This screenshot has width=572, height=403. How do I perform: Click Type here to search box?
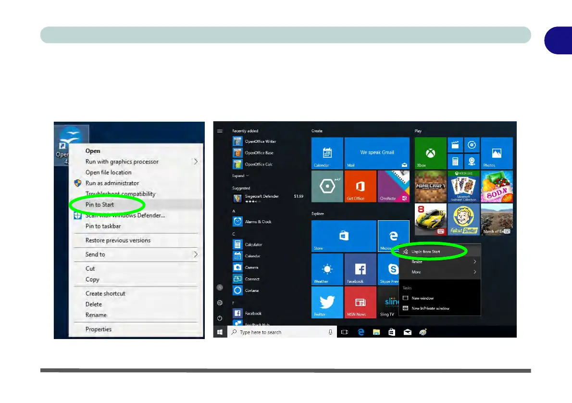(282, 332)
